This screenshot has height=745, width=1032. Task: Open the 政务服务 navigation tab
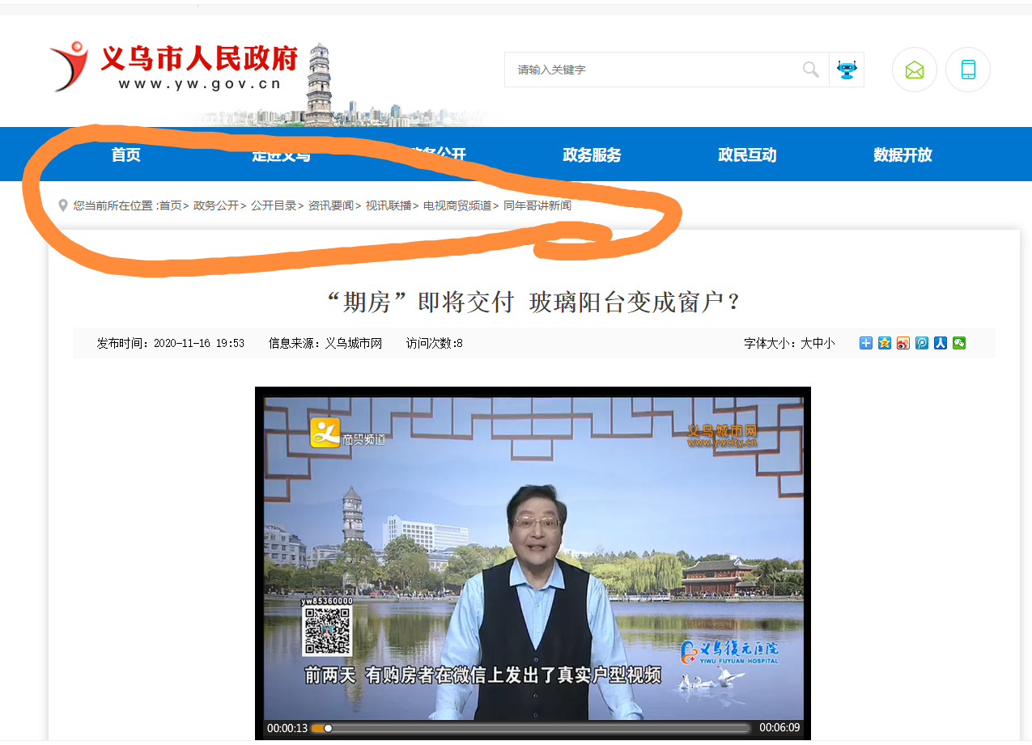592,155
